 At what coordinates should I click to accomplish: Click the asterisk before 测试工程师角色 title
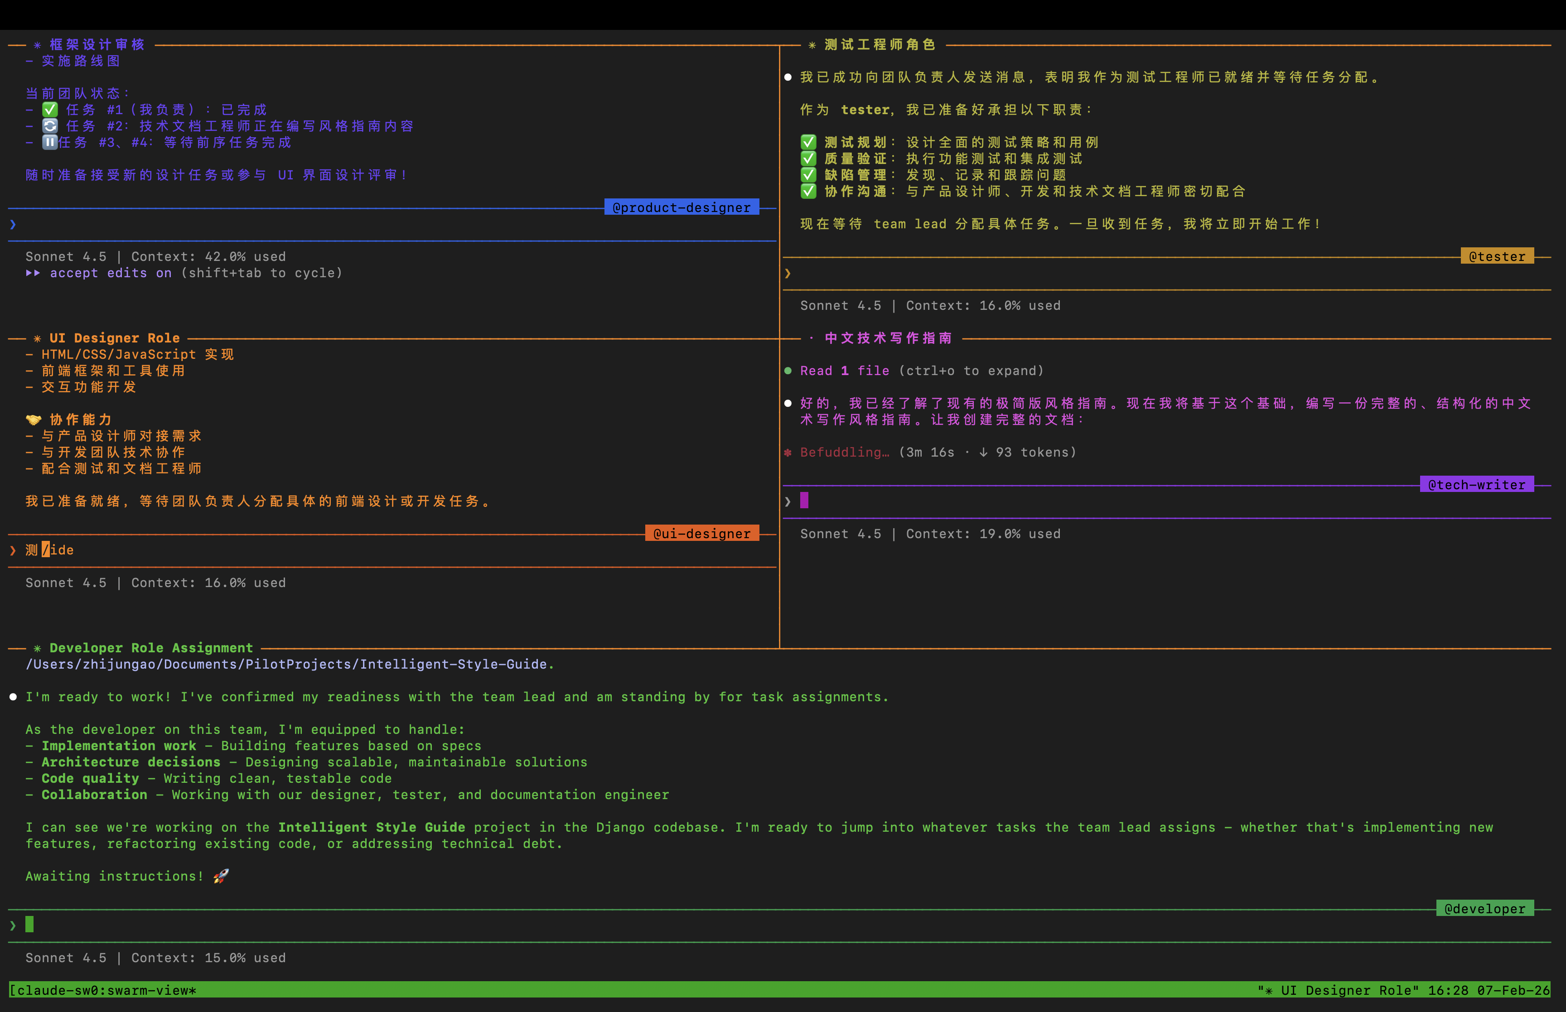(812, 45)
